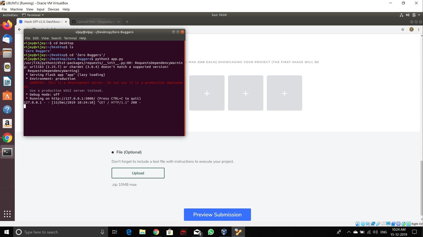Open VirtualBox Devices menu
The image size is (423, 237).
[x=53, y=9]
